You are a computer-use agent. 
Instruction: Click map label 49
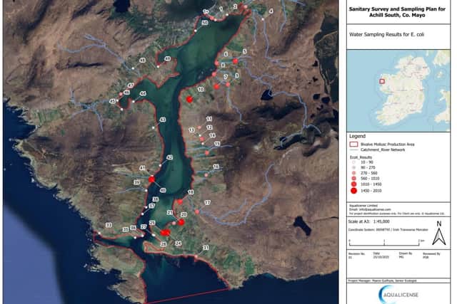click(x=167, y=58)
